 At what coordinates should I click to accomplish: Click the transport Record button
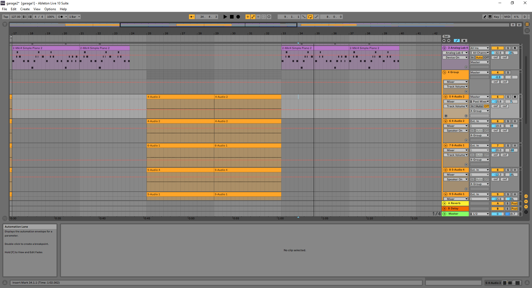(238, 17)
